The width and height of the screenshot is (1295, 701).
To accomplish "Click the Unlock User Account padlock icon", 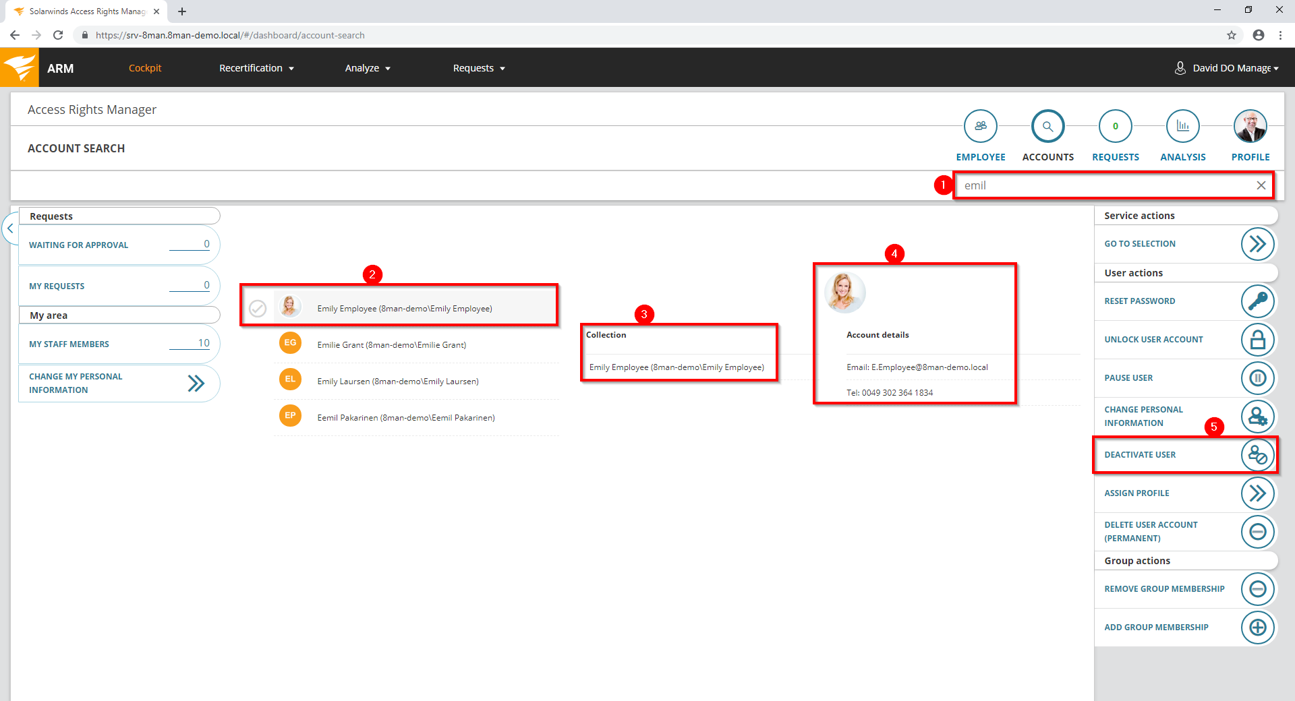I will [1257, 340].
